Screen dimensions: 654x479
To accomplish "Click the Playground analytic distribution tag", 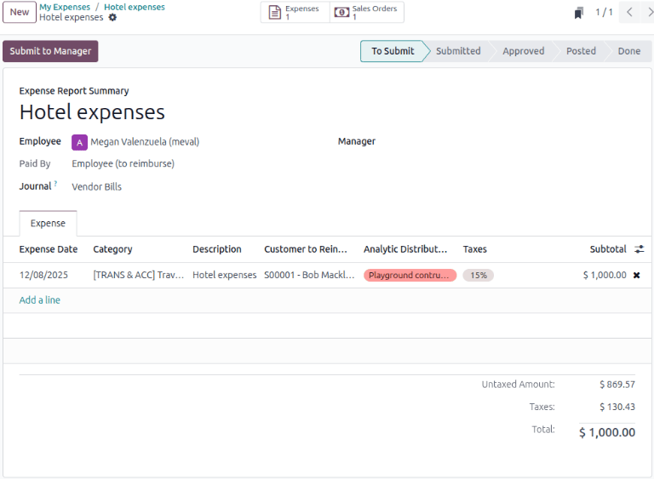I will coord(410,276).
